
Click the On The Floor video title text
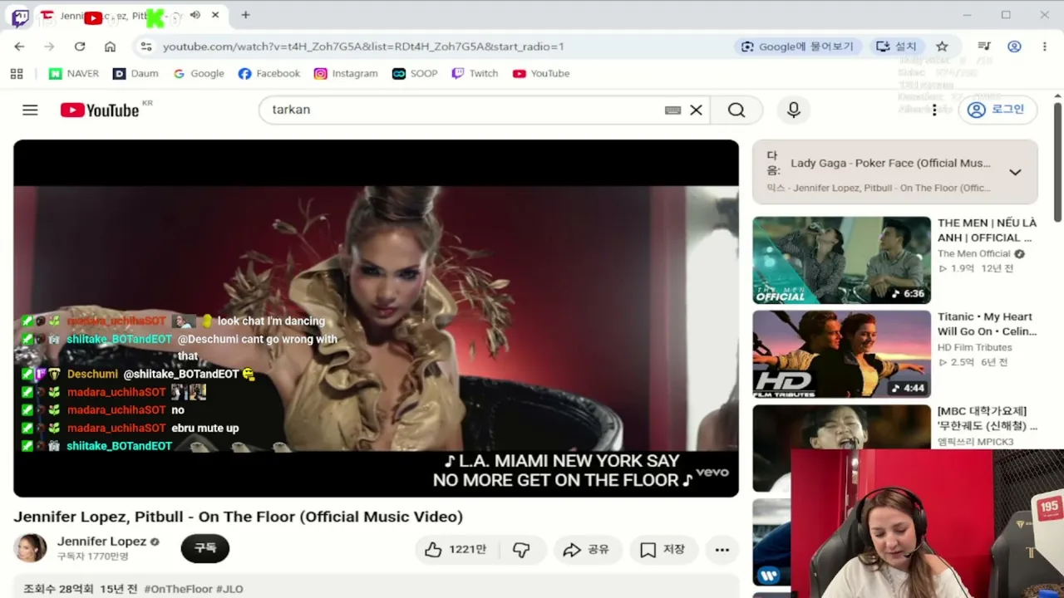(238, 517)
